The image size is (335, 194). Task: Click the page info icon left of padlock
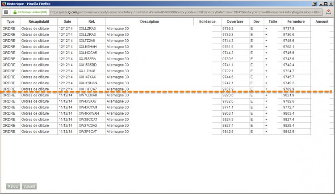6,12
